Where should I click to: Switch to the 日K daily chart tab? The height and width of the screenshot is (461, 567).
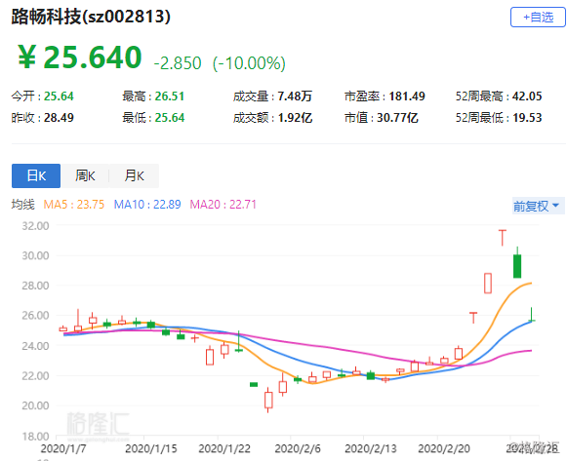point(36,175)
